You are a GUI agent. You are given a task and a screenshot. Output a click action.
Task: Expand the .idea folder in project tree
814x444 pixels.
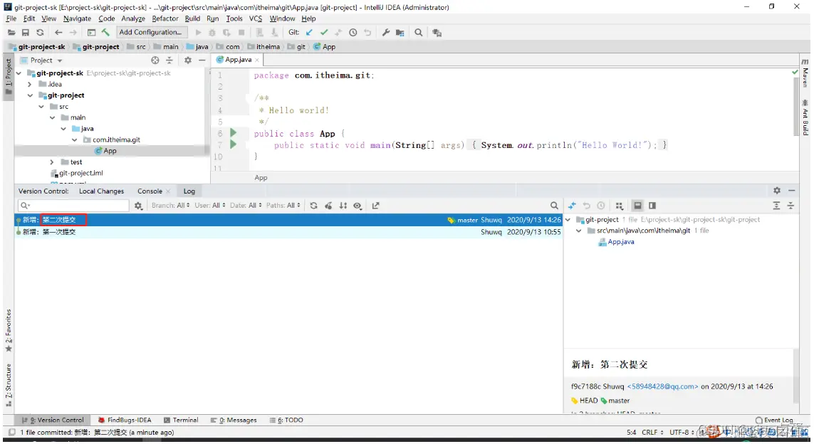point(30,84)
